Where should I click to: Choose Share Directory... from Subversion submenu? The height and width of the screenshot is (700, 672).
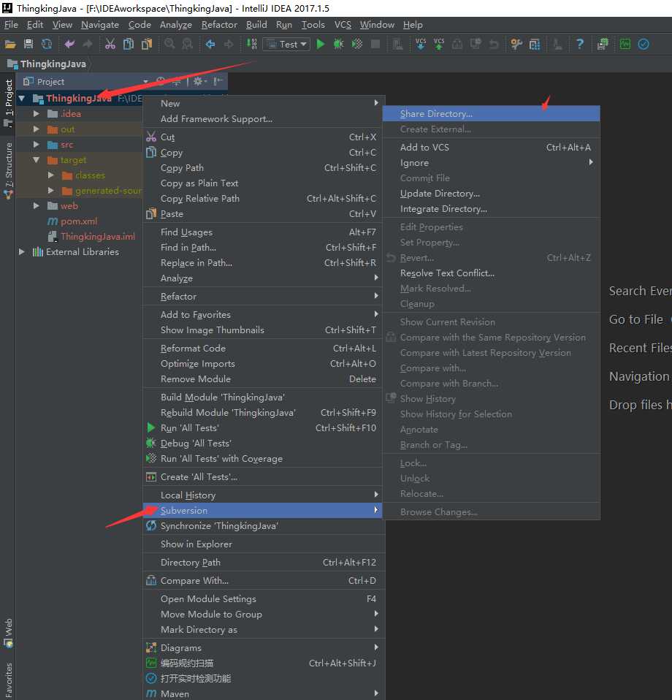click(x=491, y=114)
